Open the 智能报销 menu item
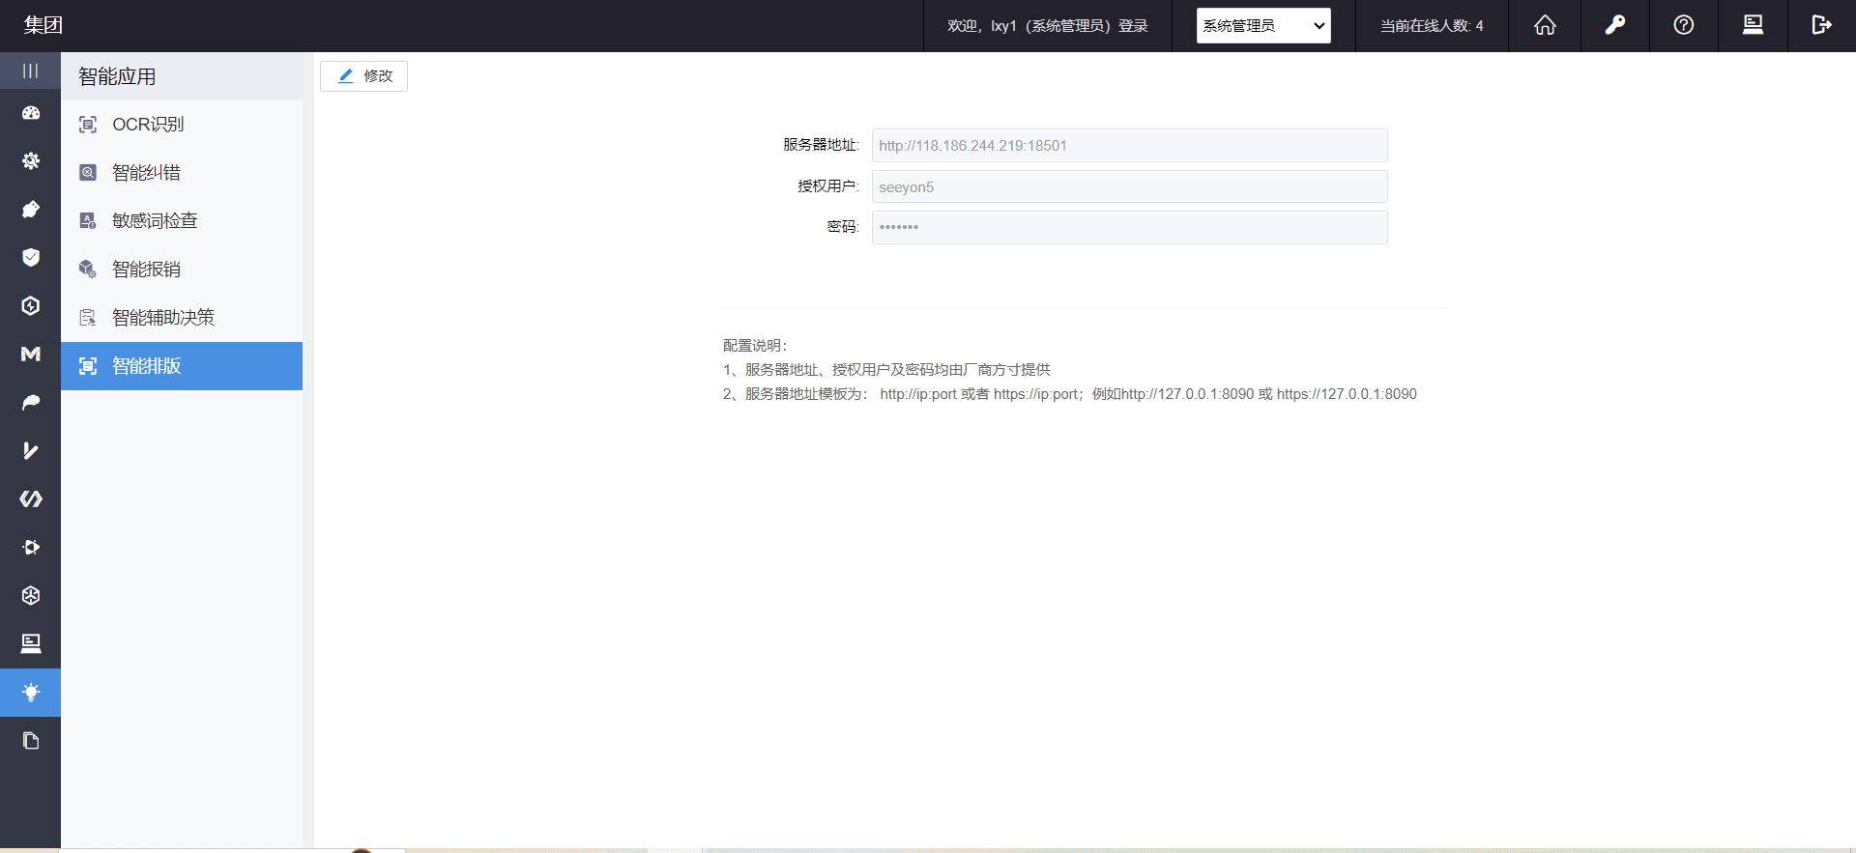This screenshot has height=853, width=1856. (182, 270)
